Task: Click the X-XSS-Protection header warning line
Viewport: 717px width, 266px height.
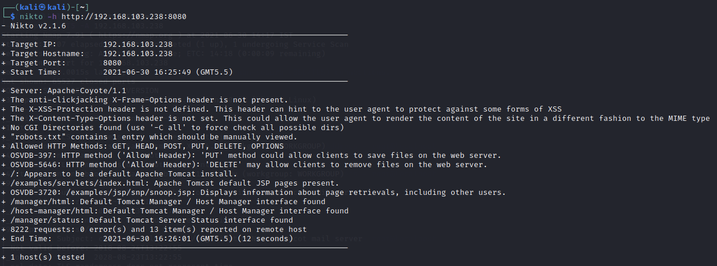Action: coord(281,109)
